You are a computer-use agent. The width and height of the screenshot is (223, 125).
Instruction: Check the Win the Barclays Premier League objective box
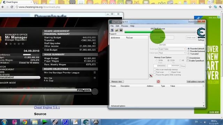point(95,73)
